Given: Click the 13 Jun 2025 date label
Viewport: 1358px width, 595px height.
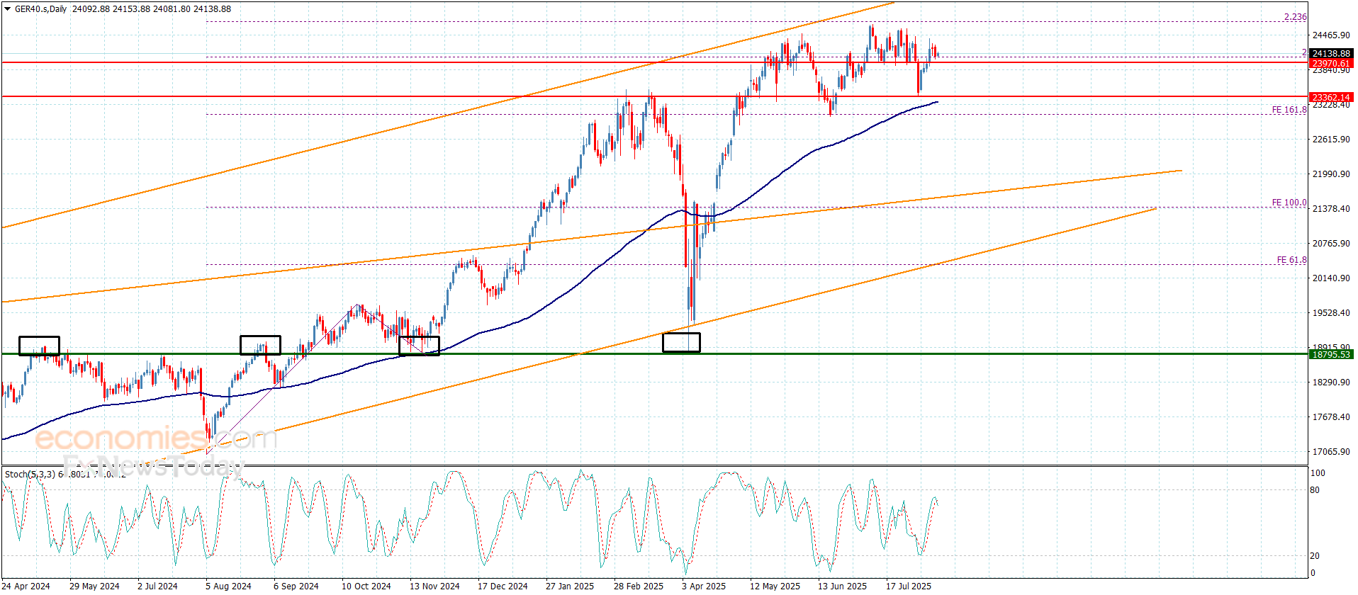Looking at the screenshot, I should [x=843, y=586].
